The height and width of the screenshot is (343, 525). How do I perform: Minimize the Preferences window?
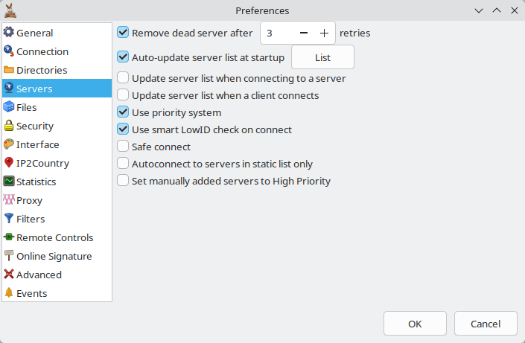(479, 10)
